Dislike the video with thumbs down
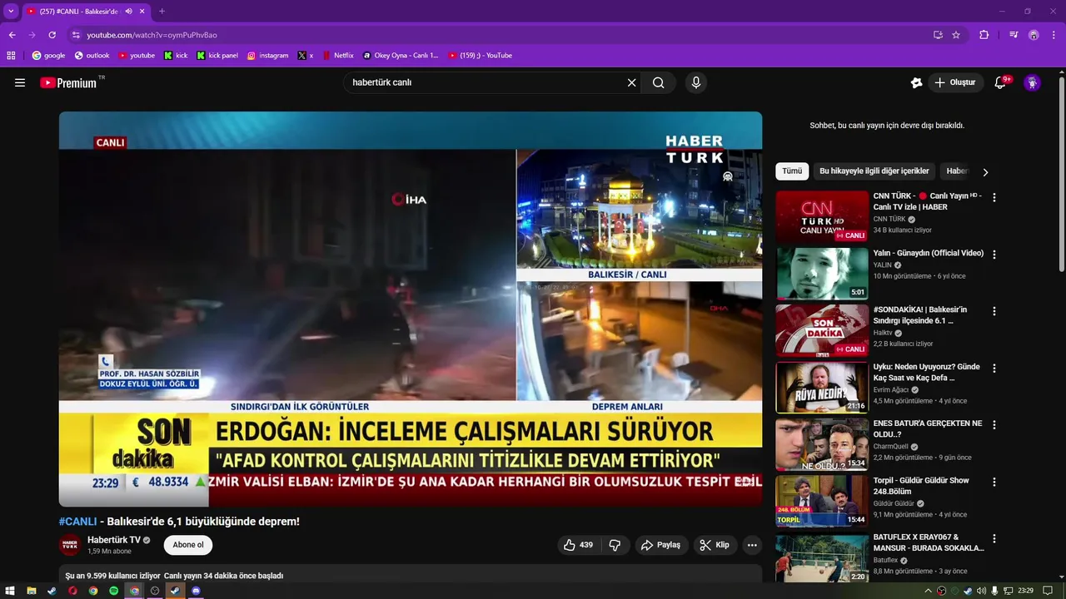Viewport: 1066px width, 599px height. pyautogui.click(x=615, y=545)
